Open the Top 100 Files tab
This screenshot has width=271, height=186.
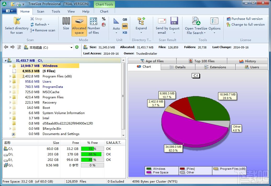click(x=202, y=61)
